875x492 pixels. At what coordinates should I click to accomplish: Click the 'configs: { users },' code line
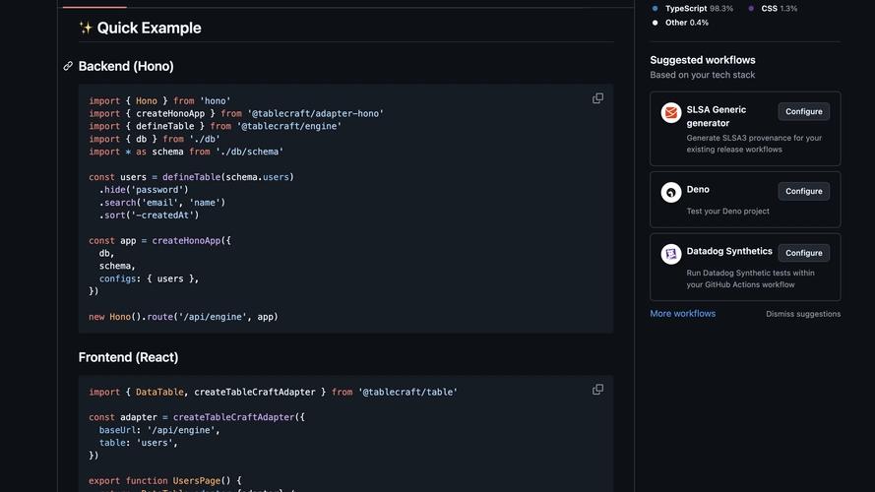149,278
